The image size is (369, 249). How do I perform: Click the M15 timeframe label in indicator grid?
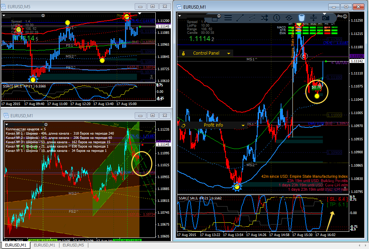click(306, 24)
